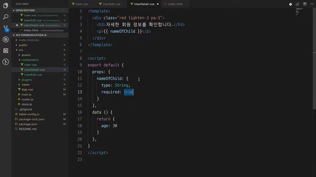Viewport: 316px width, 177px height.
Task: Expand the node_modules folder
Action: point(40,40)
